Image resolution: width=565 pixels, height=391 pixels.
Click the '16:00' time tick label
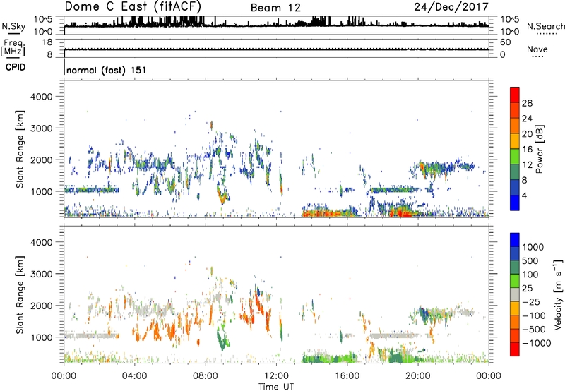(347, 376)
